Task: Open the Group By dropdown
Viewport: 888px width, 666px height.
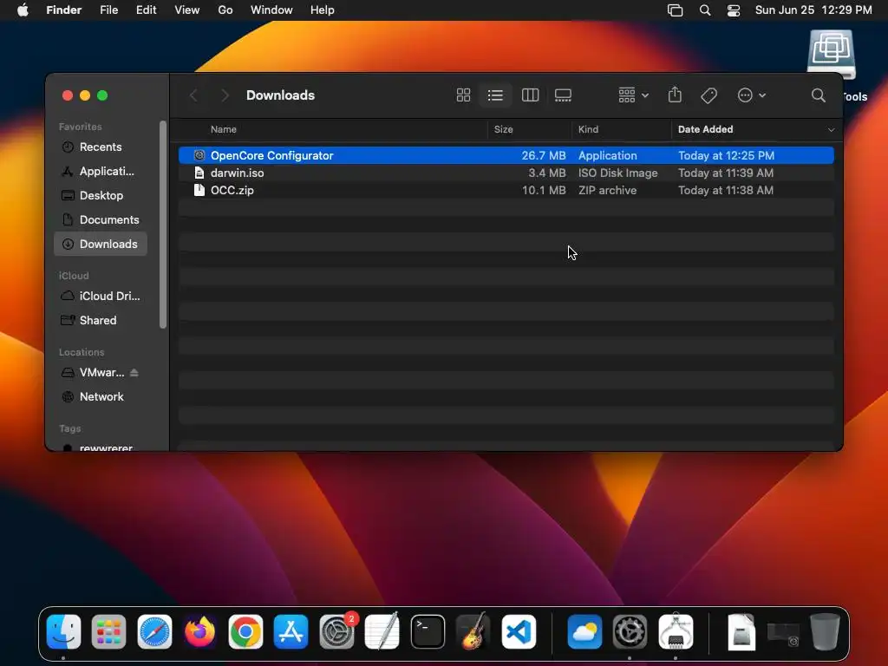Action: [633, 95]
